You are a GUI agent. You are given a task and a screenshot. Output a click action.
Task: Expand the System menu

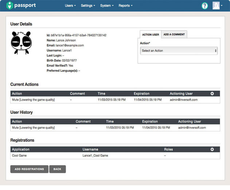(x=107, y=5)
